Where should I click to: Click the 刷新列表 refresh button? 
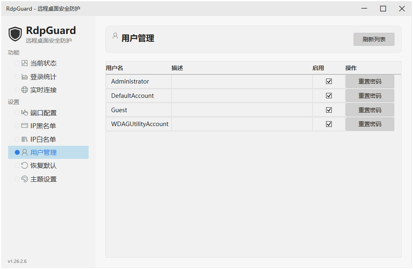[x=373, y=39]
